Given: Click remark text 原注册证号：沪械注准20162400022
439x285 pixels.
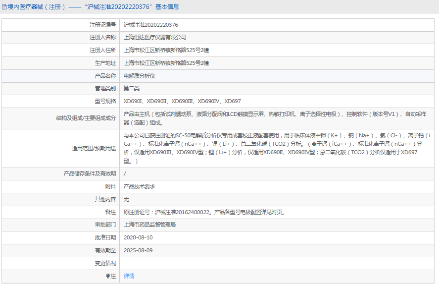Looking at the screenshot, I should tap(167, 212).
